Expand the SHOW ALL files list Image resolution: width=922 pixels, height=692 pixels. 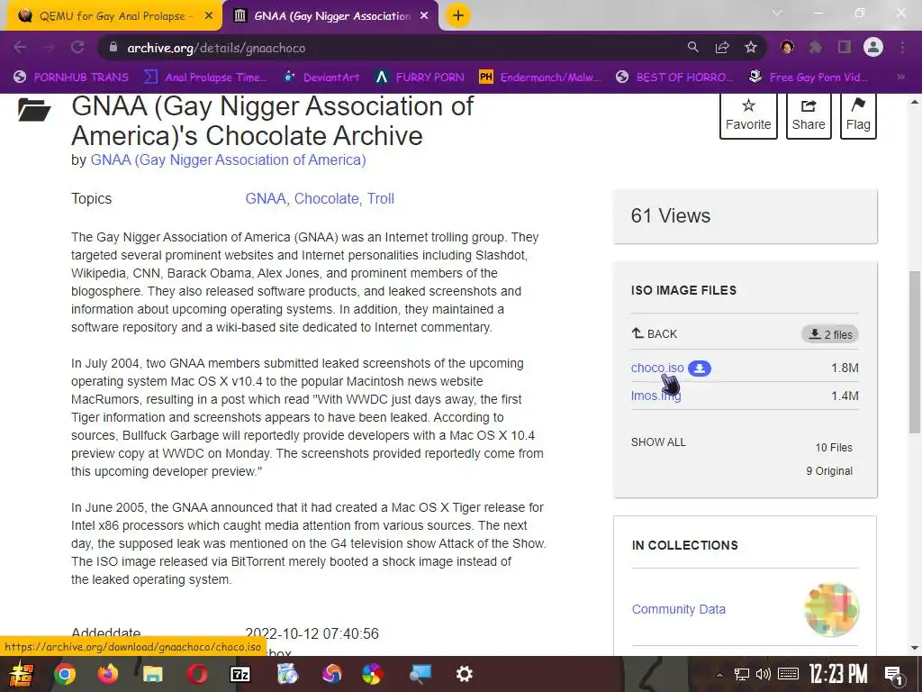pyautogui.click(x=658, y=442)
